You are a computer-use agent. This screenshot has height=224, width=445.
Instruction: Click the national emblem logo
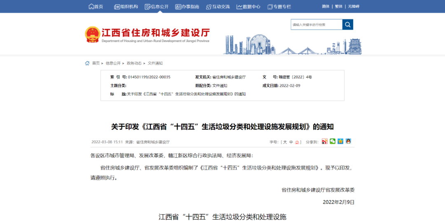pyautogui.click(x=92, y=35)
